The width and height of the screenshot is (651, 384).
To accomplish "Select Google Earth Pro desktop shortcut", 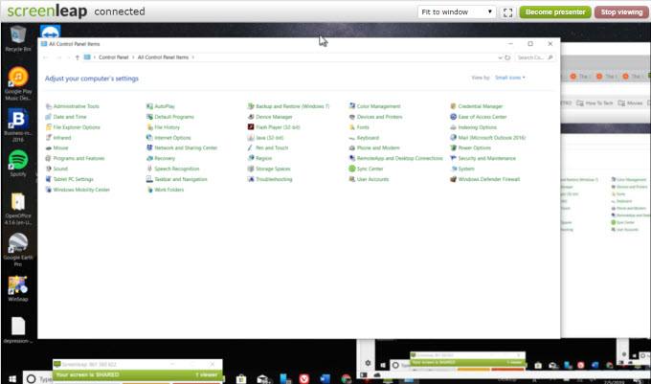I will (x=18, y=250).
